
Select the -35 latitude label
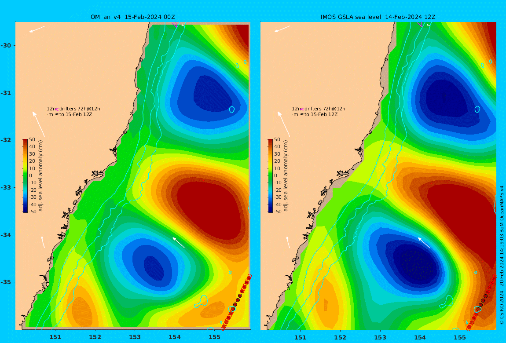(6, 282)
